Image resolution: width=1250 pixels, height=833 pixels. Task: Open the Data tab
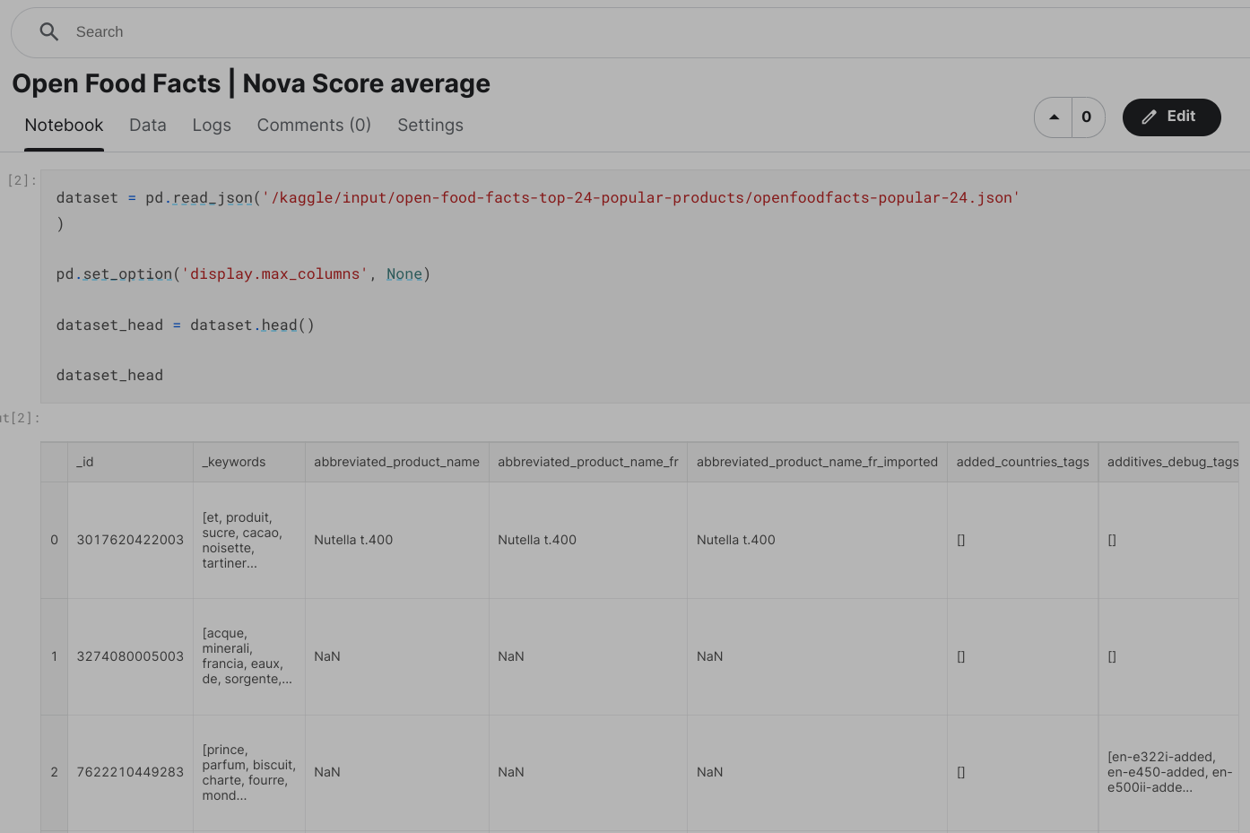tap(148, 126)
